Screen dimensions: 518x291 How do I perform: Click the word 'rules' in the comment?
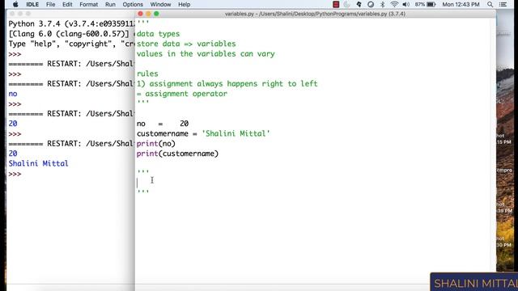pos(147,74)
